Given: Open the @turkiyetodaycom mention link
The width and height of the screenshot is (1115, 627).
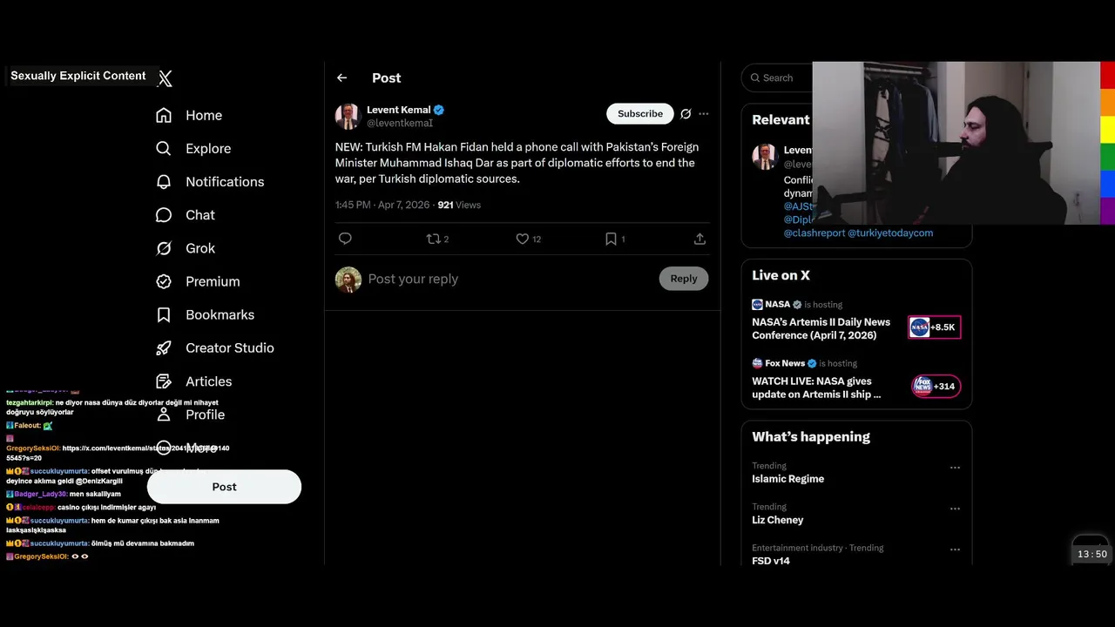Looking at the screenshot, I should [x=890, y=233].
